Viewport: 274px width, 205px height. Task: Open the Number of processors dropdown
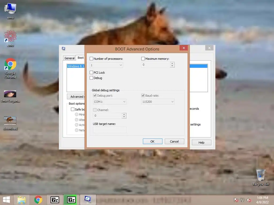(106, 65)
